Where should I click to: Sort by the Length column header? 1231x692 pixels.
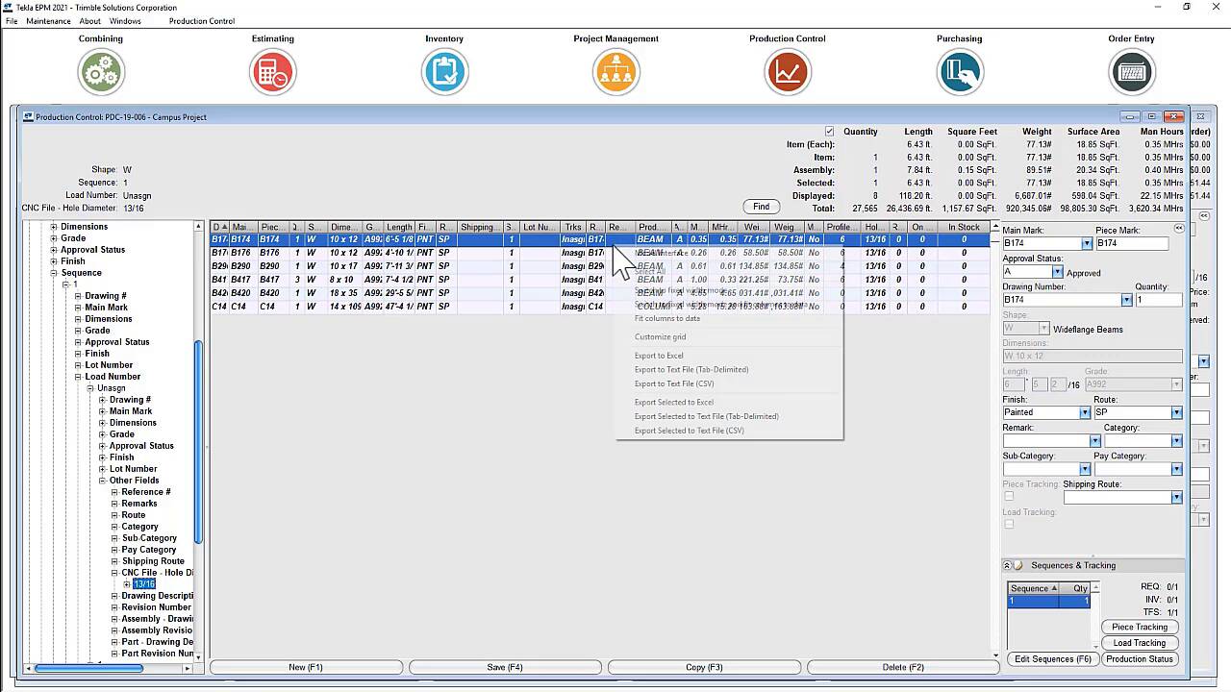[x=399, y=228]
